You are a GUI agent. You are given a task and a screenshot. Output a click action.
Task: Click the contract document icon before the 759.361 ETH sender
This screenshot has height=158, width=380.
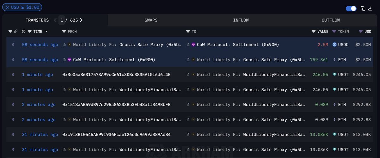pyautogui.click(x=64, y=59)
